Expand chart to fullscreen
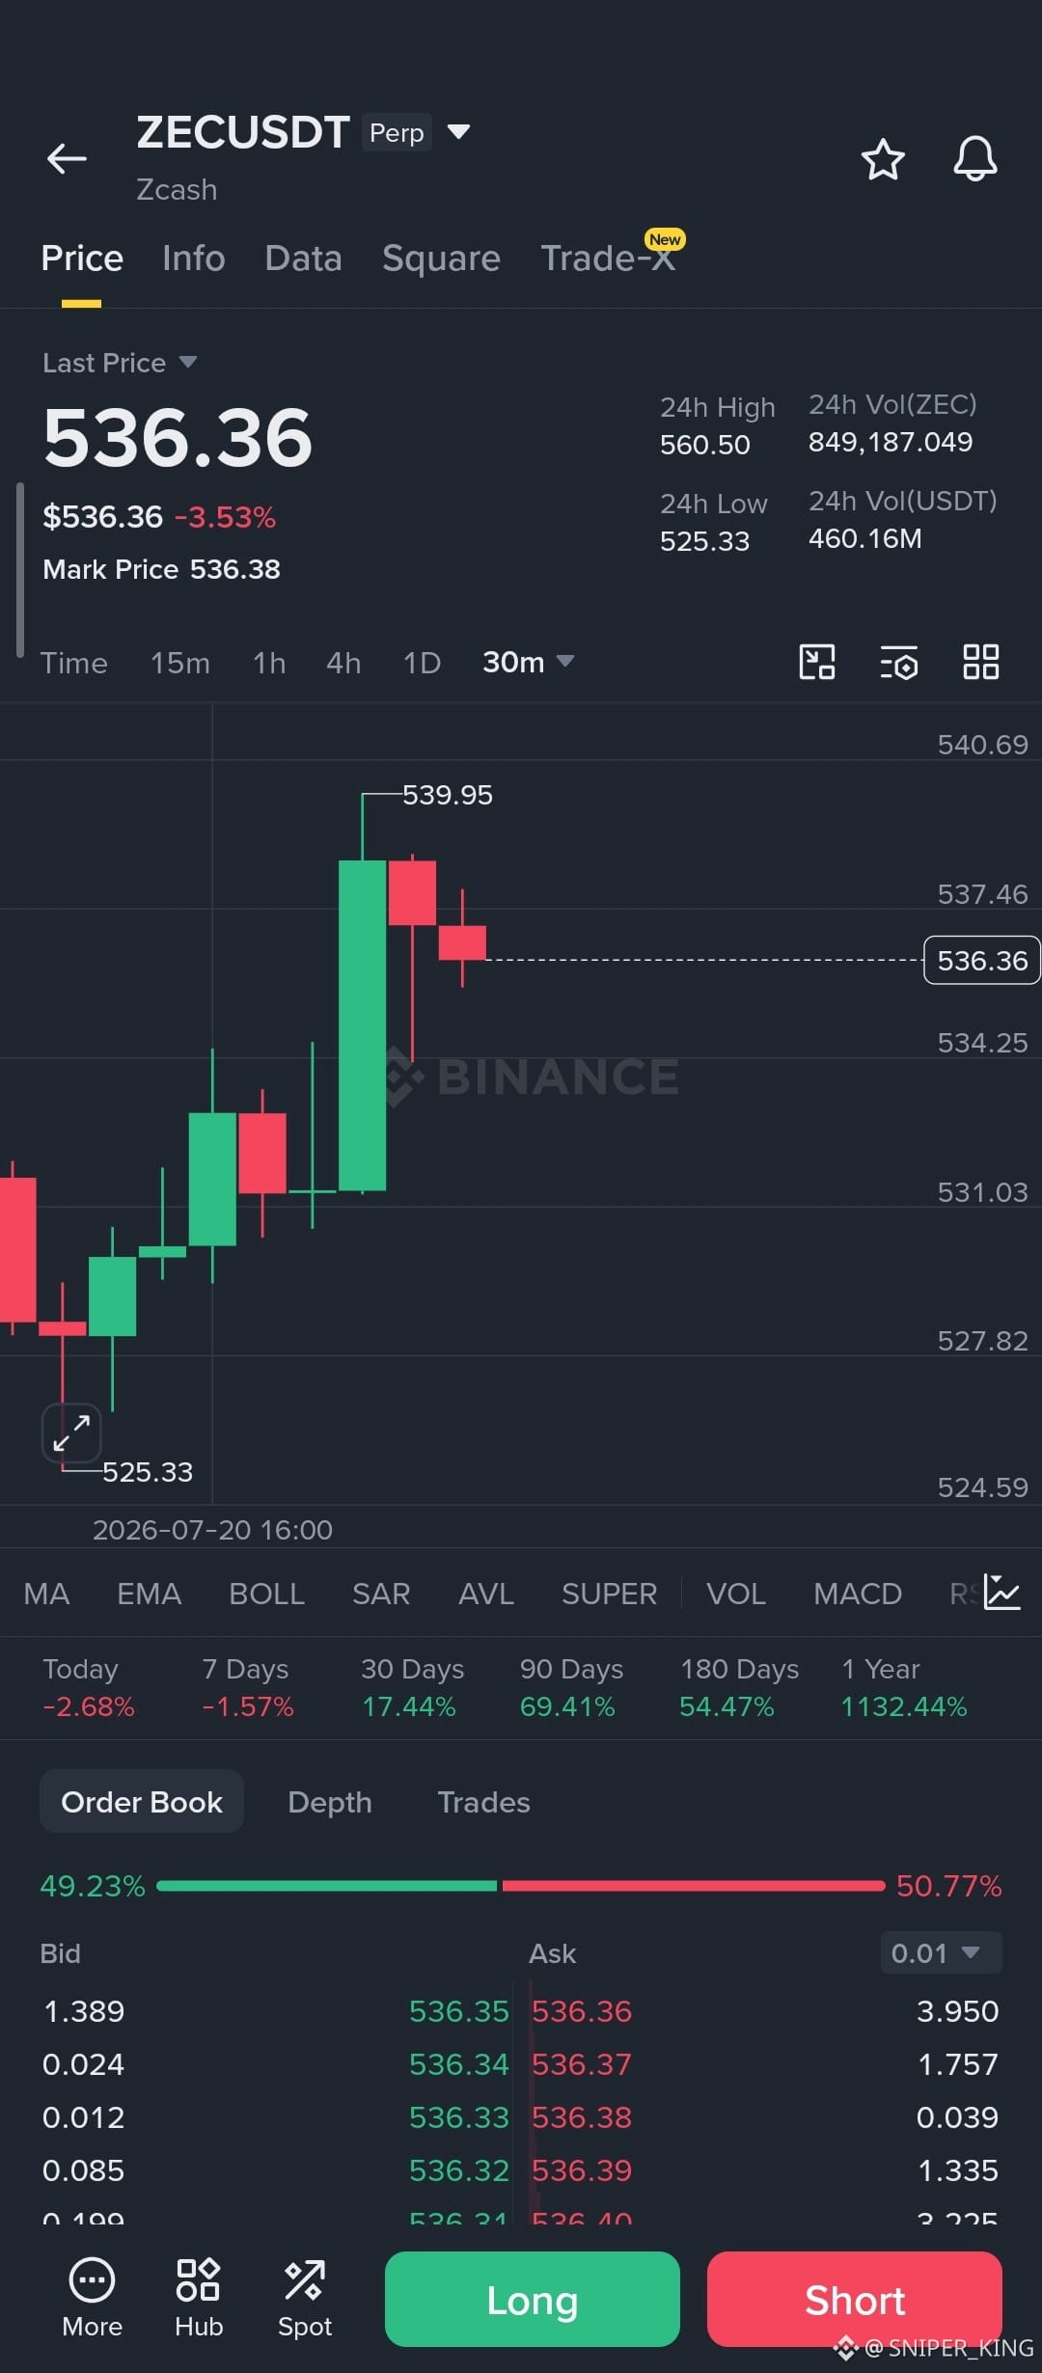Screen dimensions: 1042x2373 tap(71, 1432)
